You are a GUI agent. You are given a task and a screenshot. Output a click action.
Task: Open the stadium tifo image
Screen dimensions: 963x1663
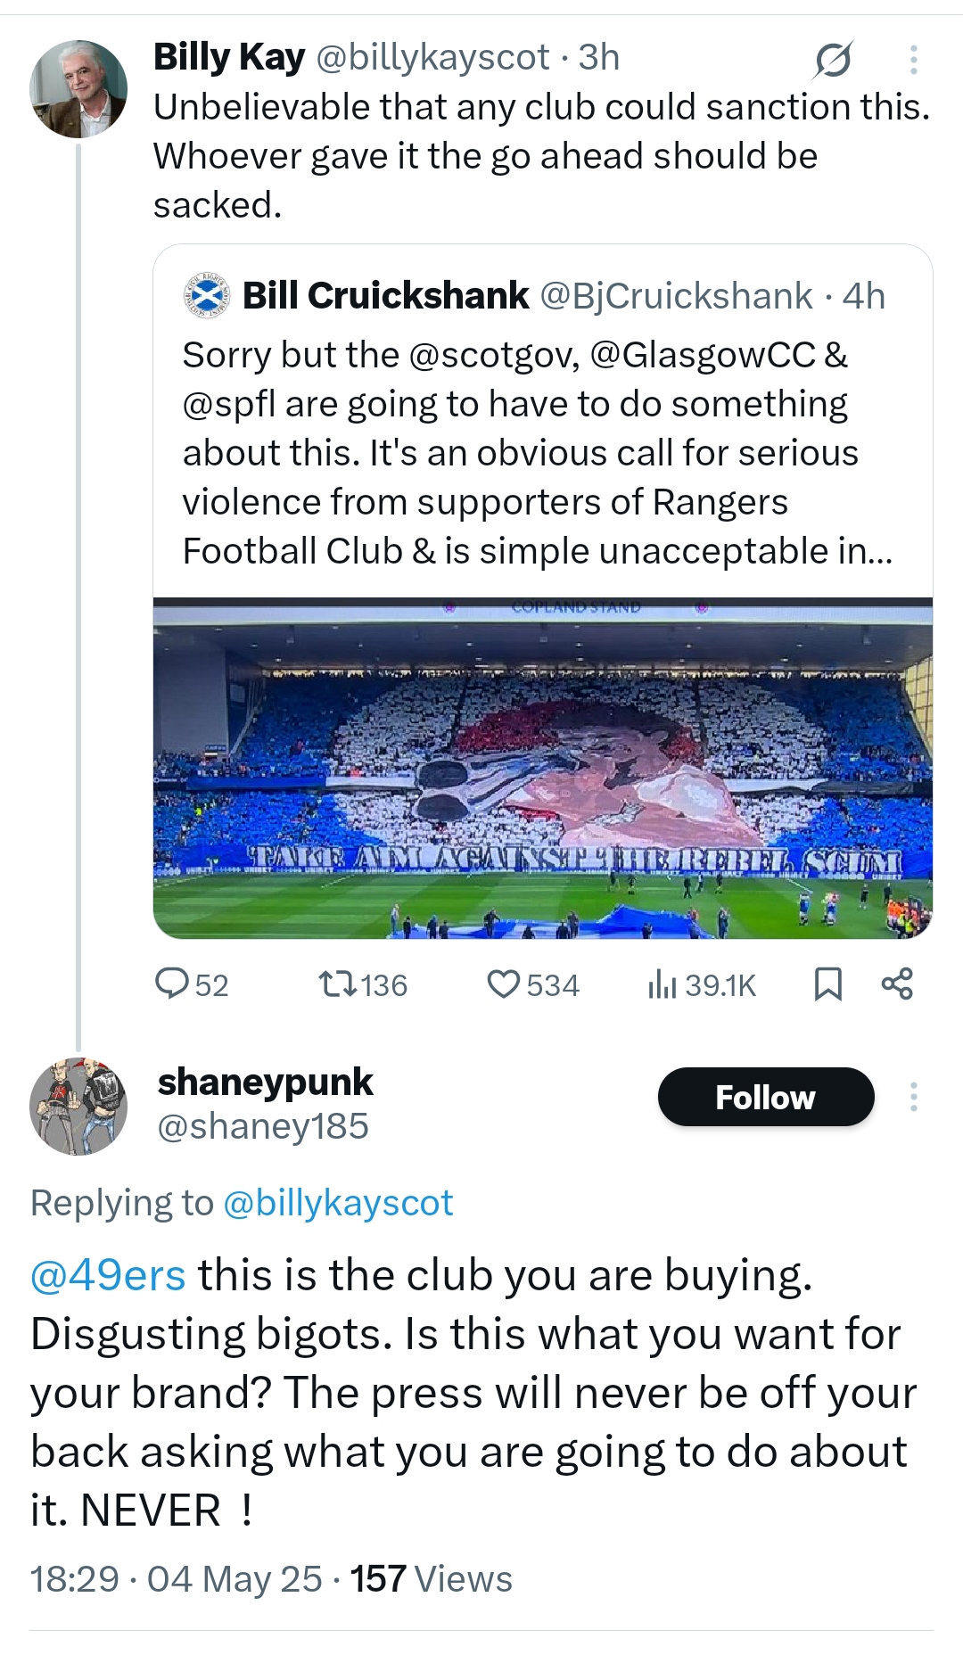(543, 768)
